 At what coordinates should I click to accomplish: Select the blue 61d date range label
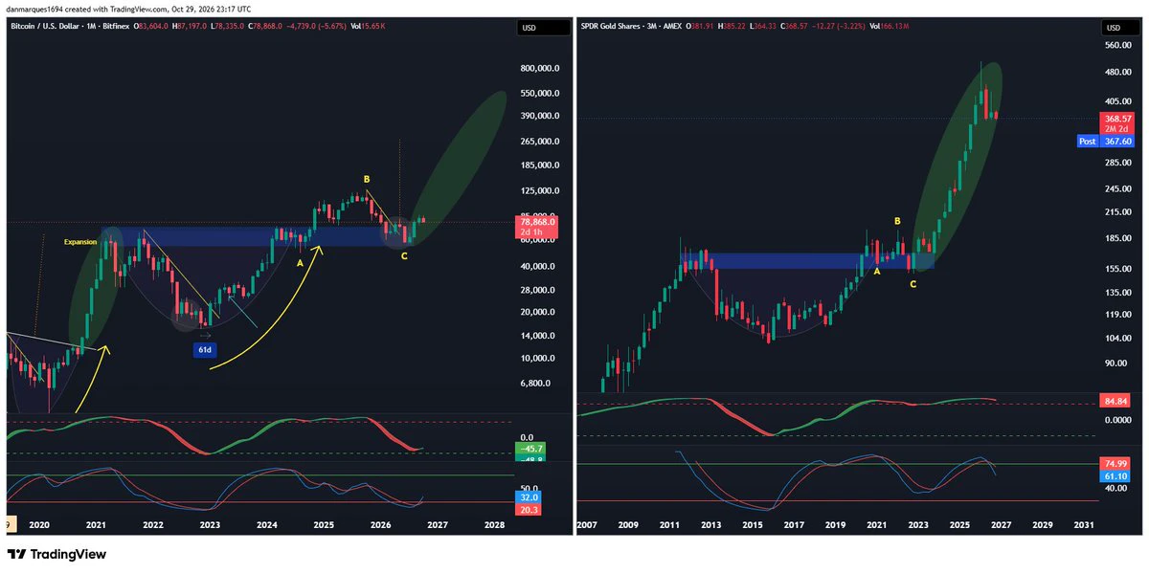(x=206, y=350)
